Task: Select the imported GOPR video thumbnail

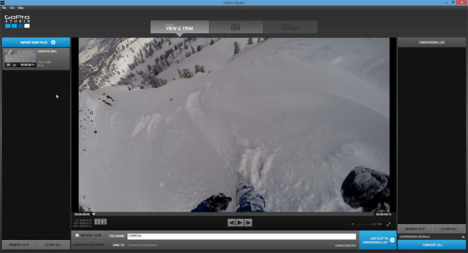Action: click(x=19, y=57)
